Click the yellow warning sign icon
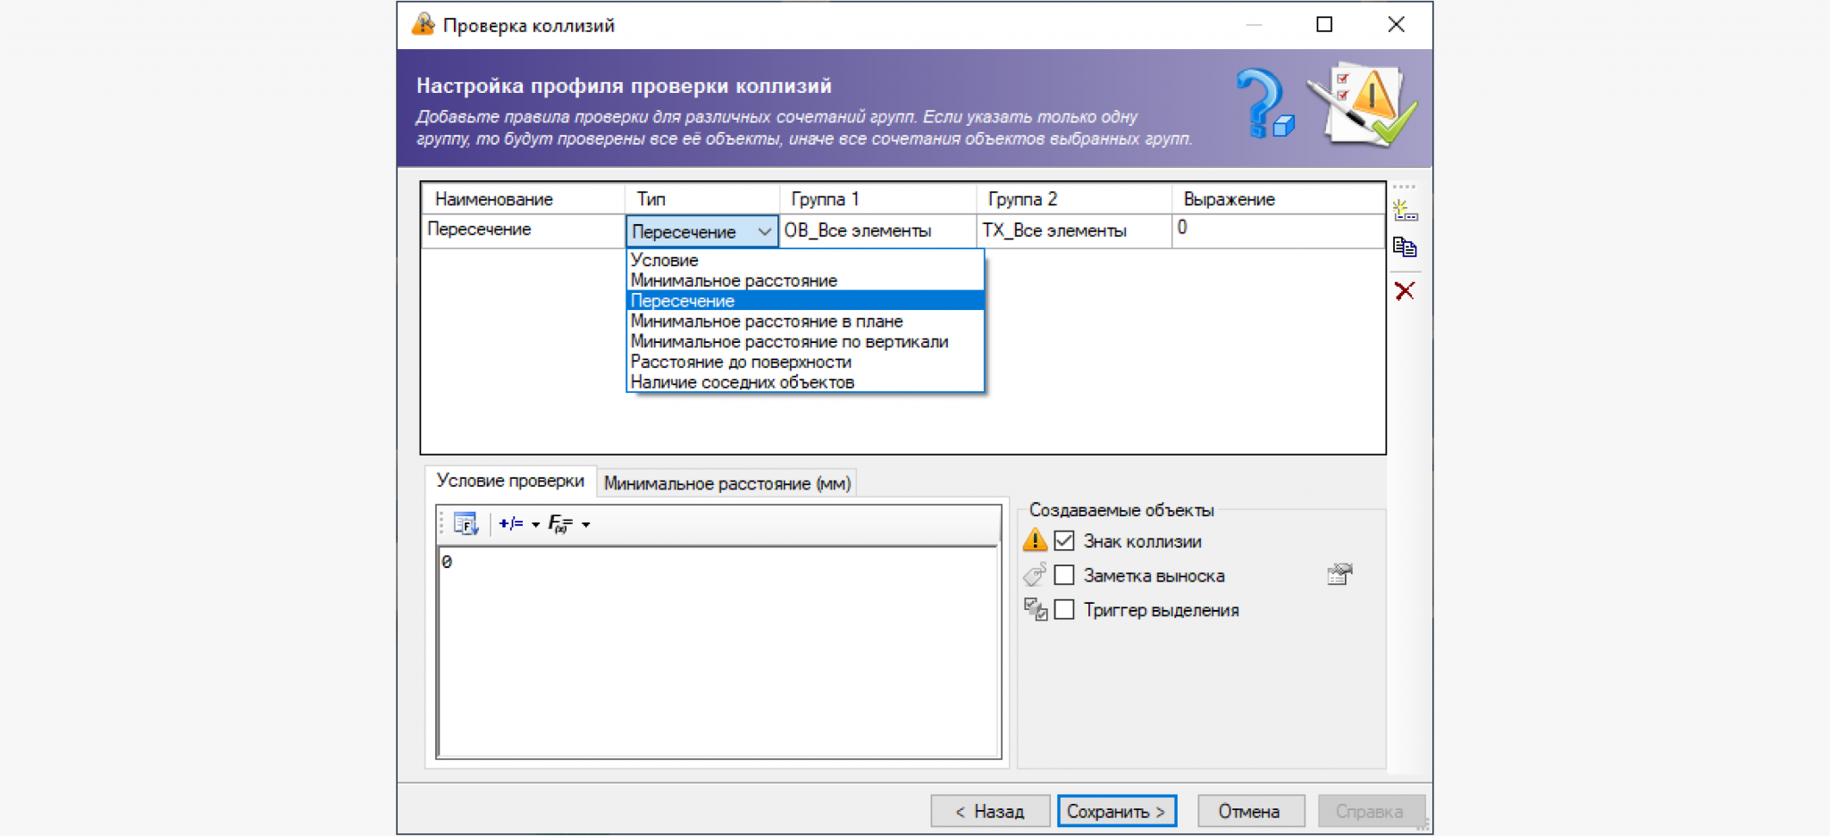Image resolution: width=1830 pixels, height=836 pixels. (x=1035, y=540)
